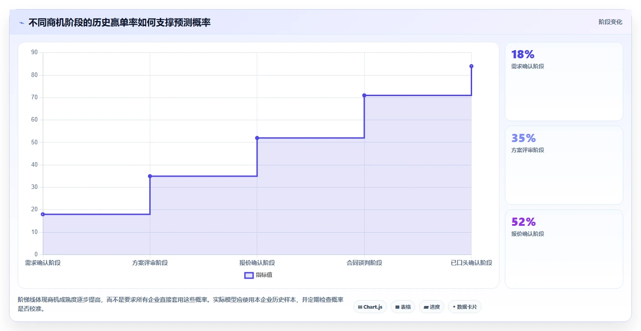641x331 pixels.
Task: Click the blue trend icon beside the title
Action: click(21, 23)
